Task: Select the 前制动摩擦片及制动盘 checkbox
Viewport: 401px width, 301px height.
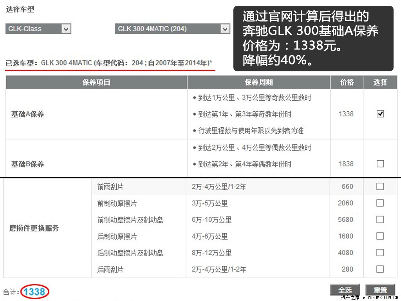Action: tap(380, 219)
